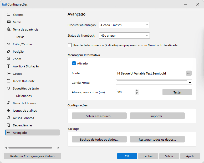Increase the Atraso para ocultar value
Viewport: 204px width, 163px height.
[137, 91]
